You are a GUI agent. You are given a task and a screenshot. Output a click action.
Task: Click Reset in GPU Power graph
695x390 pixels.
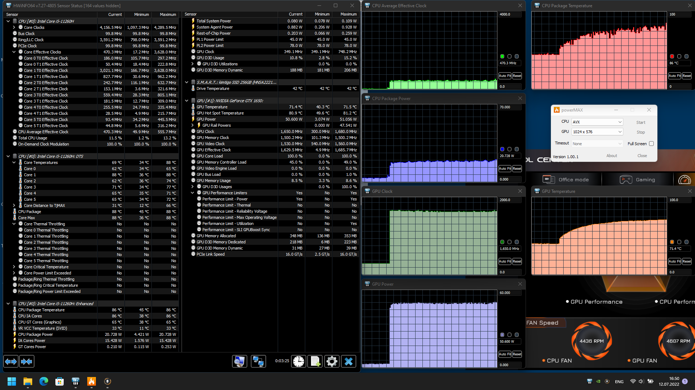(517, 354)
